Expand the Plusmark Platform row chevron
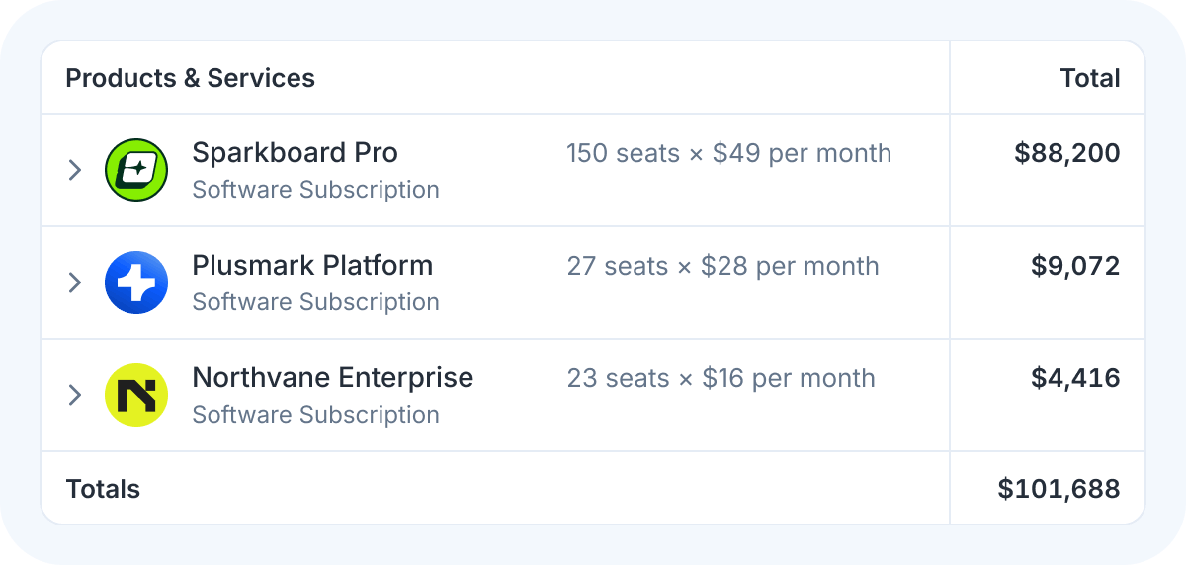This screenshot has width=1186, height=565. coord(74,282)
